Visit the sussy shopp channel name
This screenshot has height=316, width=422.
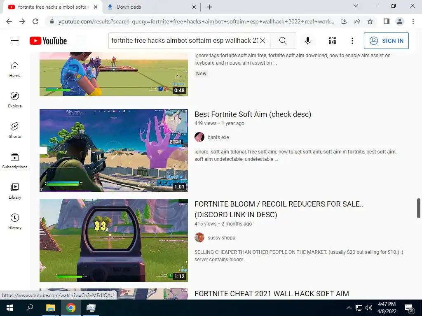221,237
